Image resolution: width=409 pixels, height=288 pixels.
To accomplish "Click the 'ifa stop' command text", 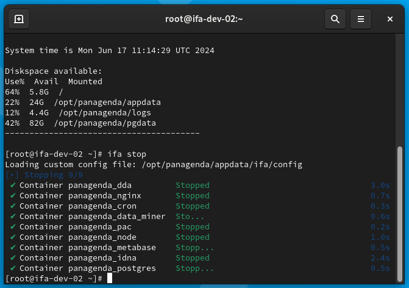I will [127, 154].
